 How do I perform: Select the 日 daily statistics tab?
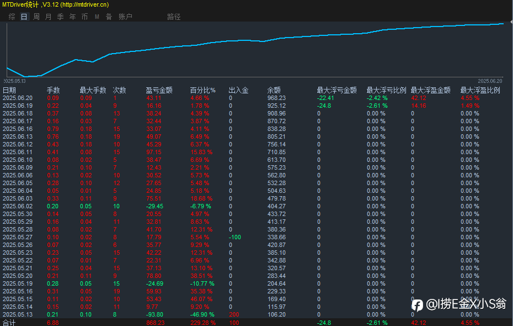[x=24, y=17]
